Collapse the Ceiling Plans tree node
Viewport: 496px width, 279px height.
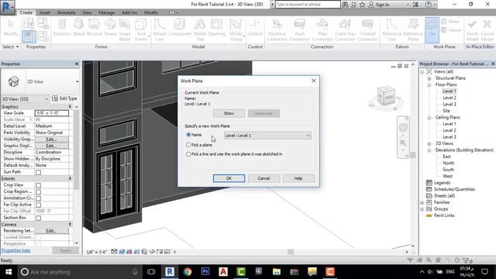click(429, 117)
